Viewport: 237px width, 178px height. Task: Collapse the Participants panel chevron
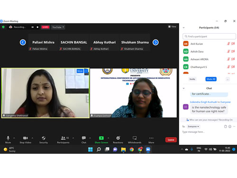click(x=183, y=28)
